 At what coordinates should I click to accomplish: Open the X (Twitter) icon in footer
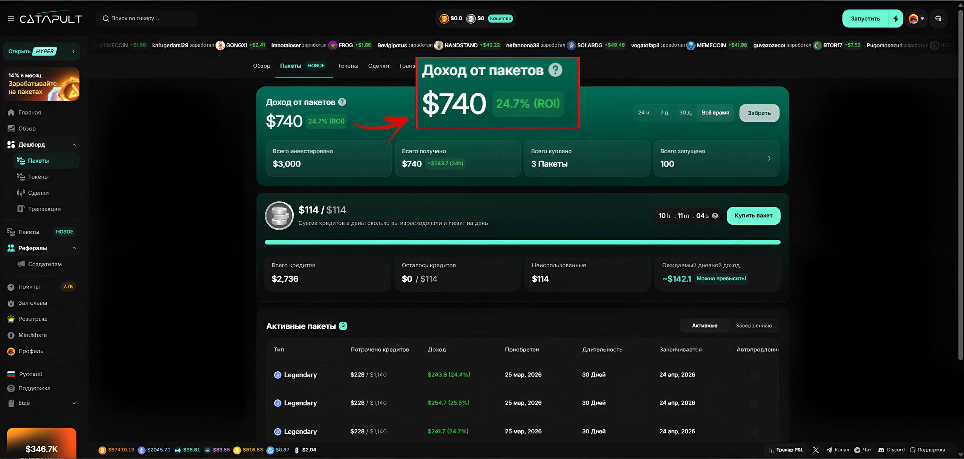[x=816, y=450]
